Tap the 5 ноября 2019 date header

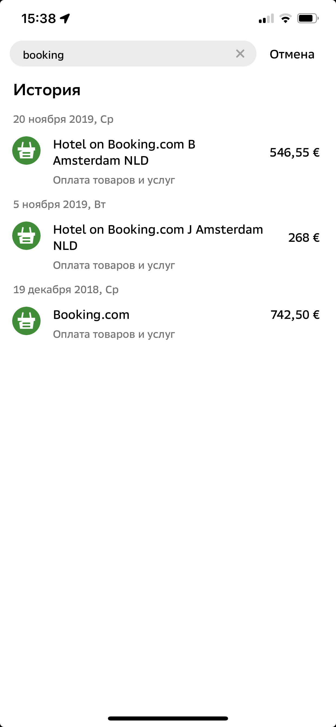coord(59,204)
